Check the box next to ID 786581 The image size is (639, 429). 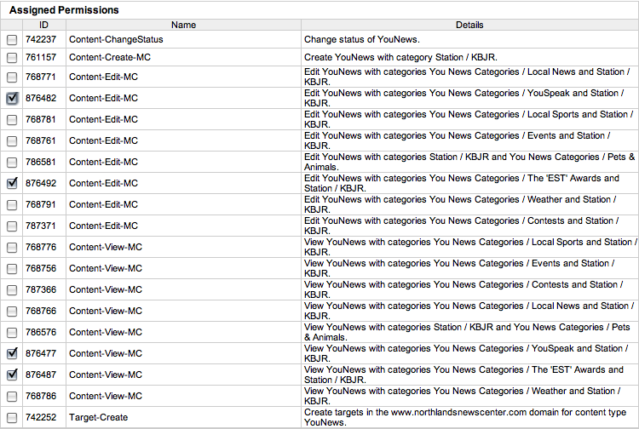coord(12,163)
